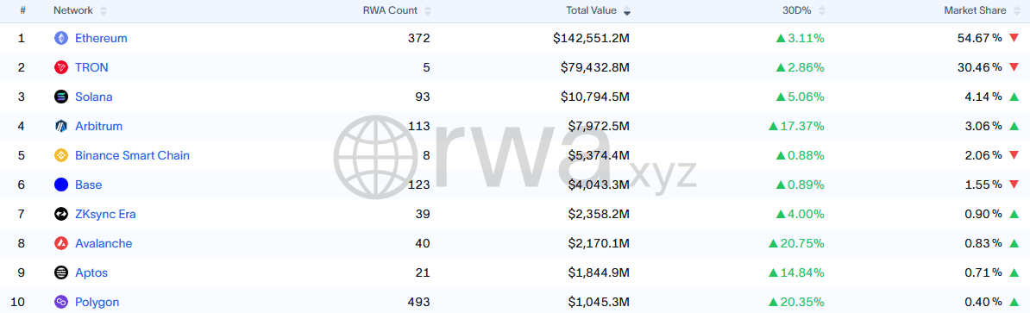Click the Aptos logo icon
This screenshot has width=1030, height=313.
point(61,273)
